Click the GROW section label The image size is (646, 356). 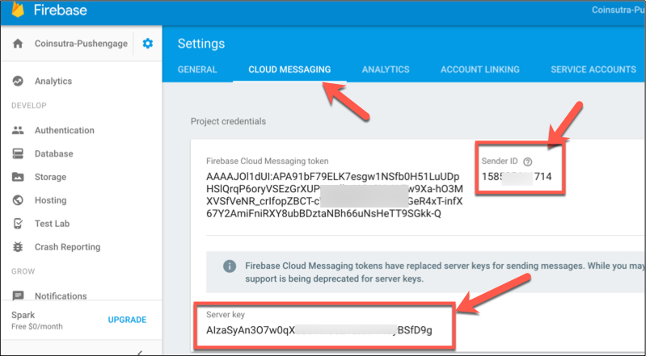click(23, 271)
